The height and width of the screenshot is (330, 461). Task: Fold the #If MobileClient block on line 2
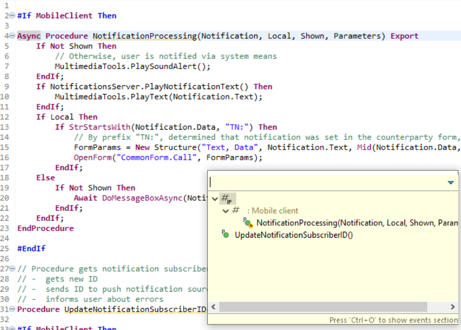pyautogui.click(x=14, y=16)
